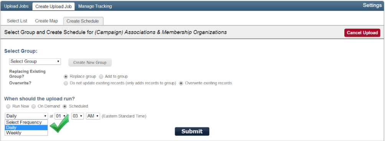The width and height of the screenshot is (385, 141).
Task: Expand the hour dropdown showing 01
Action: point(61,116)
